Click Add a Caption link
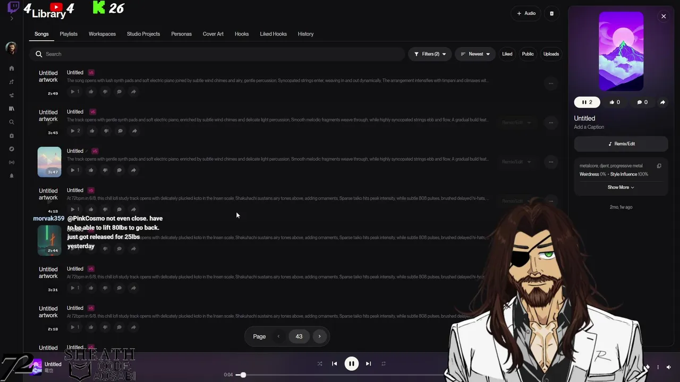Screen dimensions: 680x382 tap(589, 127)
